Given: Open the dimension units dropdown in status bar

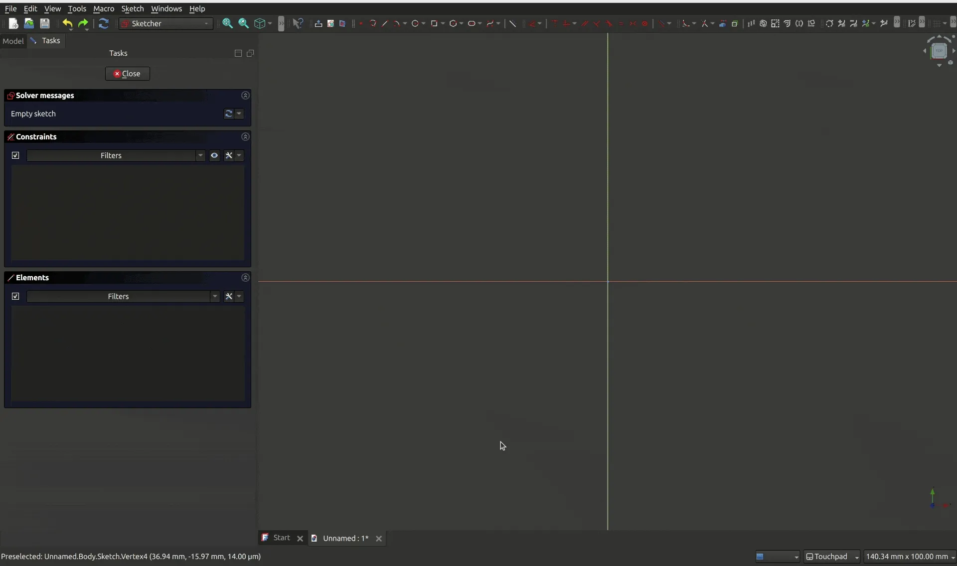Looking at the screenshot, I should [910, 557].
